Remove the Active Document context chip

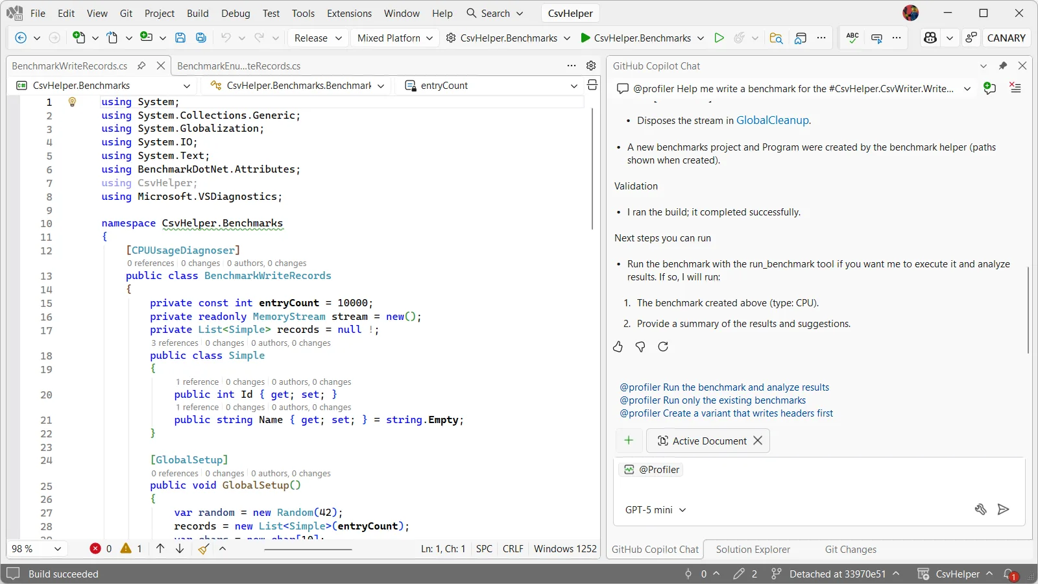[758, 441]
